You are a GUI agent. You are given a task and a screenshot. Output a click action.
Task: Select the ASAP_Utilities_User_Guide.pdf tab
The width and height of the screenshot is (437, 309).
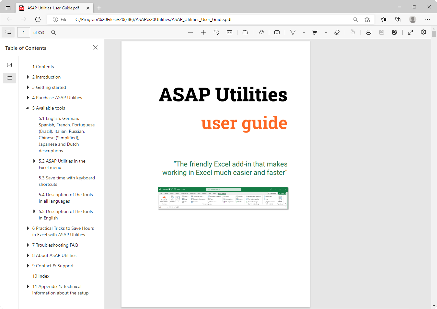pos(53,8)
